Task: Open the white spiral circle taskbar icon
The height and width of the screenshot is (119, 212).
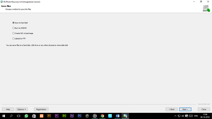Action: (95, 116)
